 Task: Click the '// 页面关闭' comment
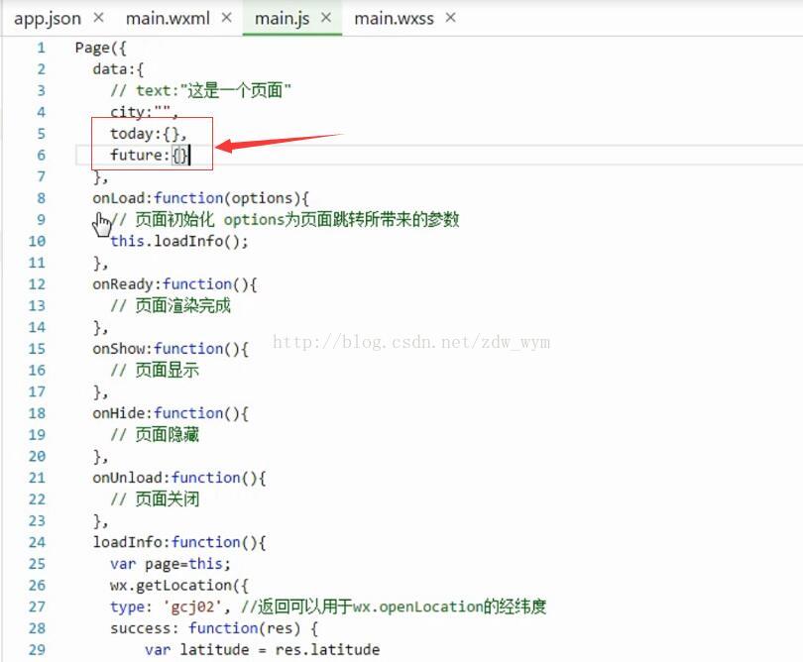coord(155,499)
